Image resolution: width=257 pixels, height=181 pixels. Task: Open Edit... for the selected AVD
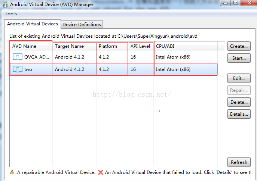click(239, 78)
